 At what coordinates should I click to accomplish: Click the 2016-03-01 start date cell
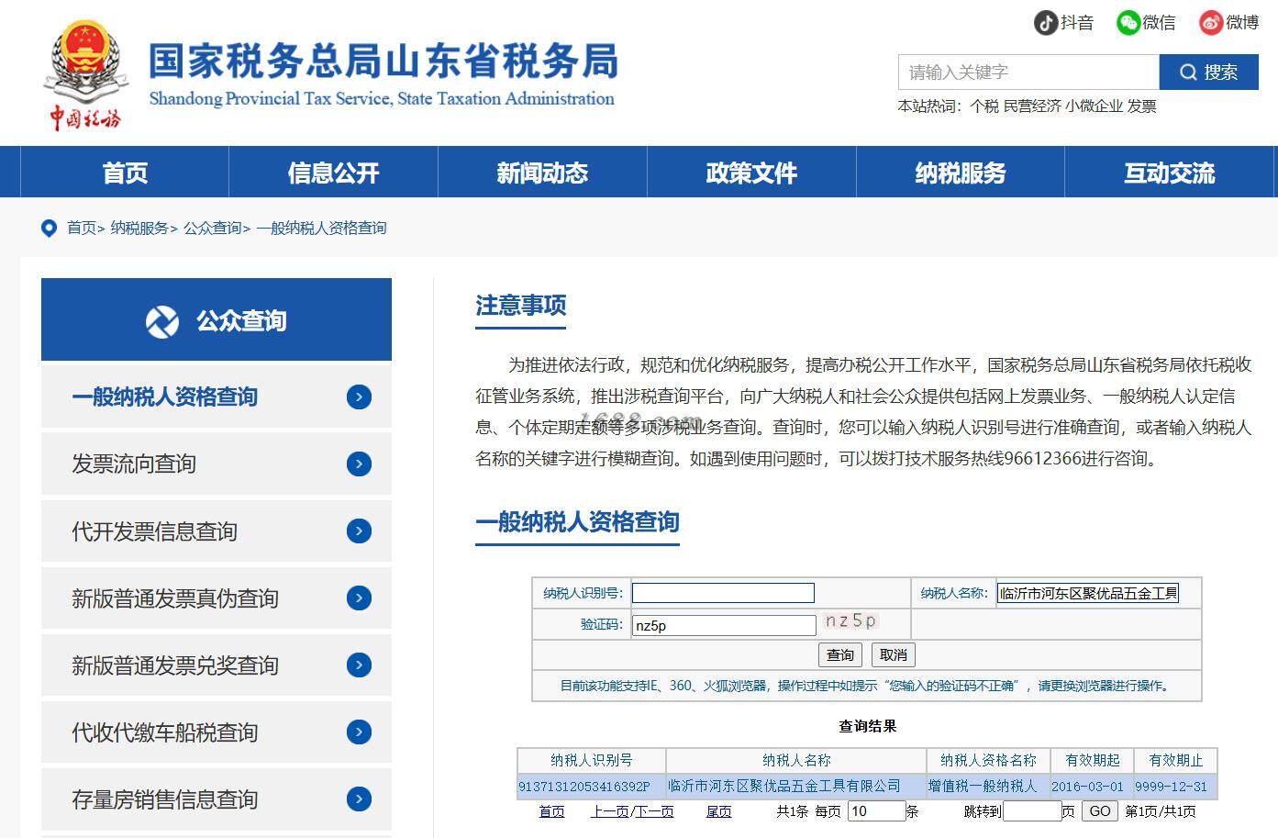pos(1092,787)
